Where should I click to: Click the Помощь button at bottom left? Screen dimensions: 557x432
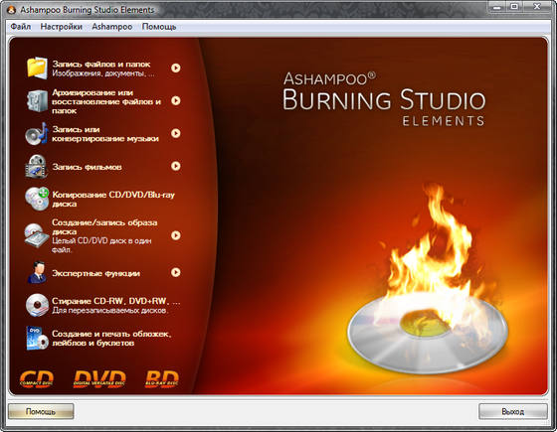(x=41, y=411)
